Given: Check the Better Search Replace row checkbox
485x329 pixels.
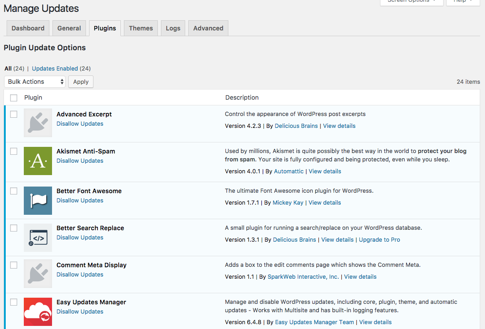Looking at the screenshot, I should click(x=14, y=228).
